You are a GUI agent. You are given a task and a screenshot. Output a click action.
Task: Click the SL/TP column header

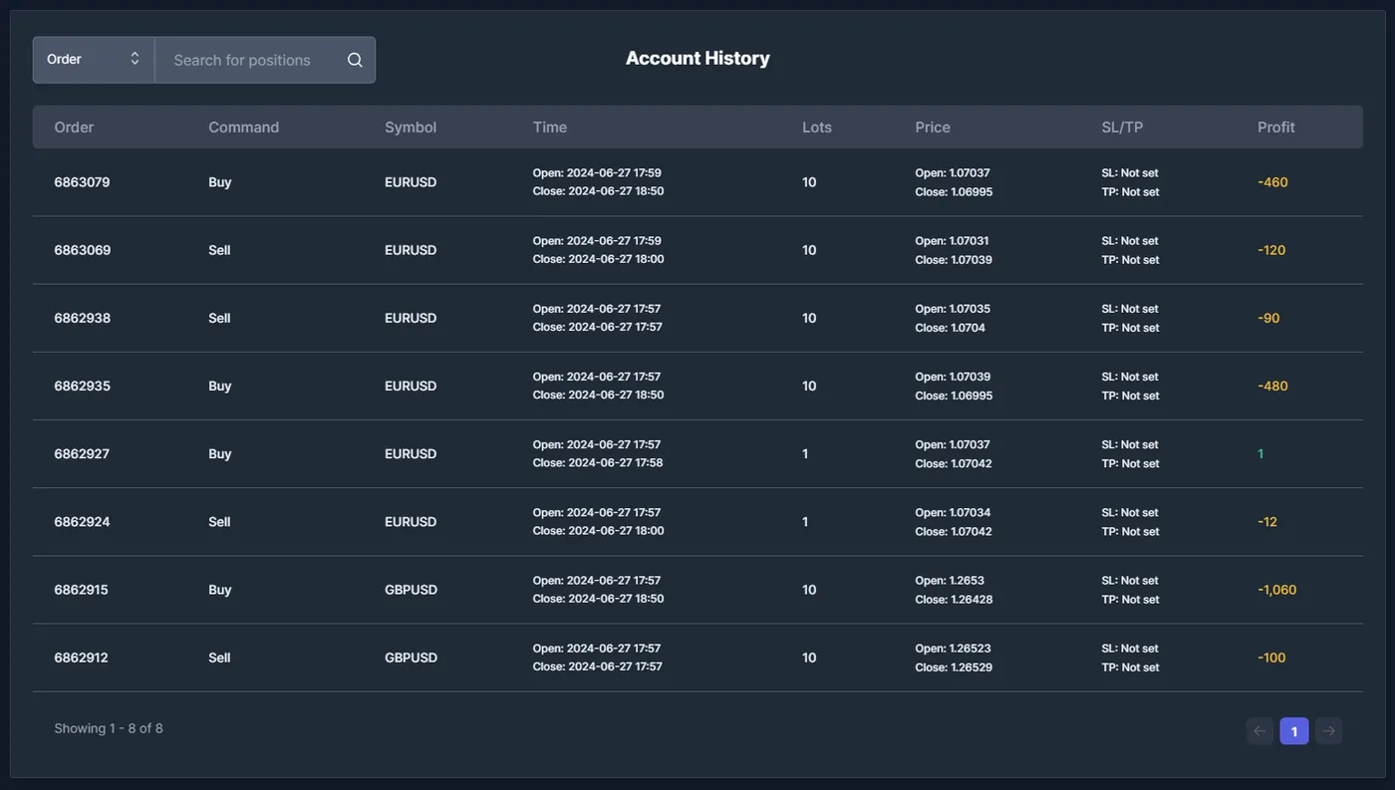[1122, 128]
